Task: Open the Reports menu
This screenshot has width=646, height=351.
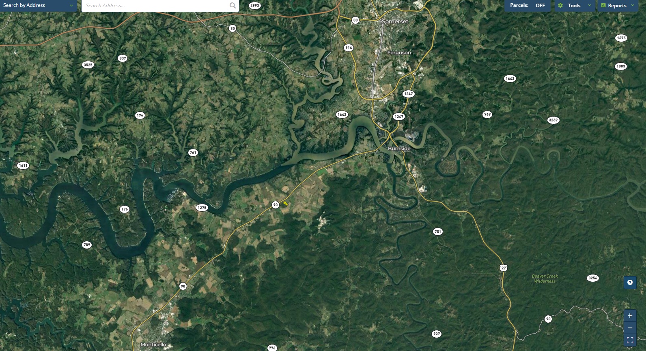Action: [x=617, y=5]
